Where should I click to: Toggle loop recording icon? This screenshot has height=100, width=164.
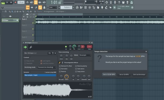coord(44,2)
